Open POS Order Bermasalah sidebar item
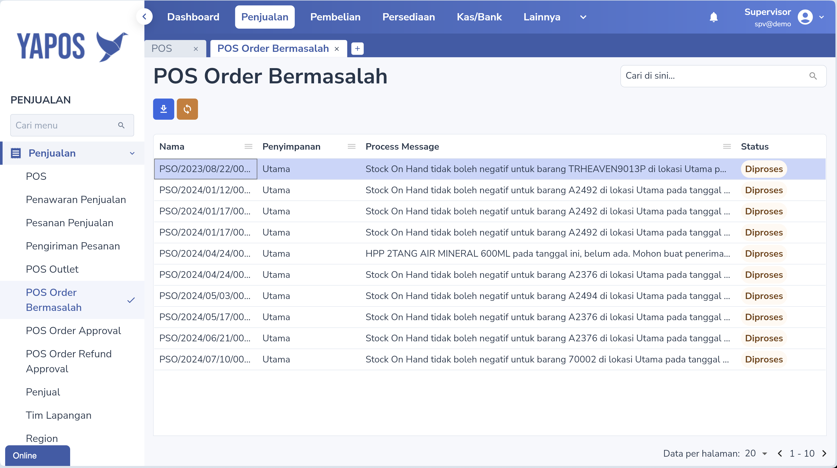This screenshot has width=837, height=468. pyautogui.click(x=72, y=300)
